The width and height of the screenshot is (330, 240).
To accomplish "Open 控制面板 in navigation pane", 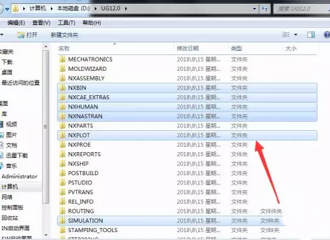I will (13, 208).
